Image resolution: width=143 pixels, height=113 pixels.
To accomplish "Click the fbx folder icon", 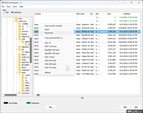I will click(20, 49).
